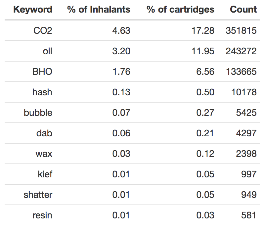Image resolution: width=264 pixels, height=227 pixels.
Task: Click the % of cartridges column header
Action: pos(180,10)
